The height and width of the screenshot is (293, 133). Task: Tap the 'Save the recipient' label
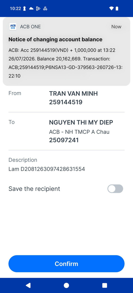34,189
